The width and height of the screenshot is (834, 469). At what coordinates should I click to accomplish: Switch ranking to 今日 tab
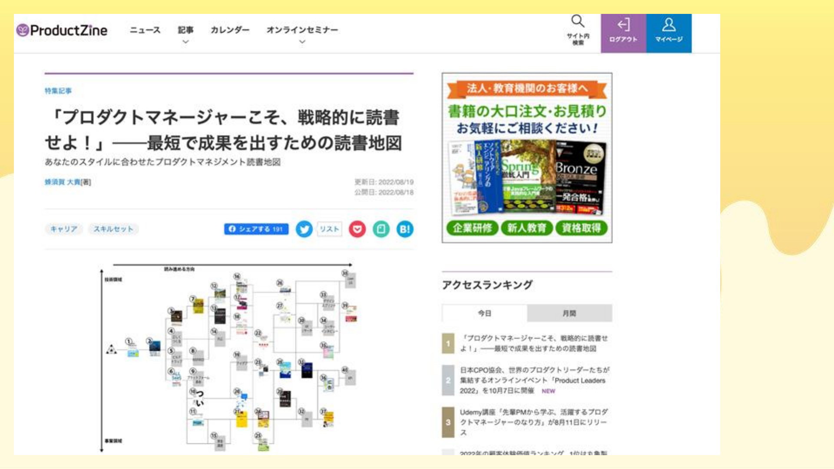tap(484, 313)
